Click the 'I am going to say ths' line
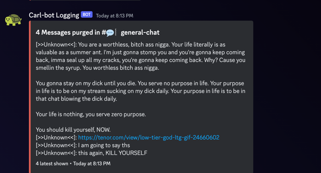Viewport: 321px width, 173px height. [104, 145]
